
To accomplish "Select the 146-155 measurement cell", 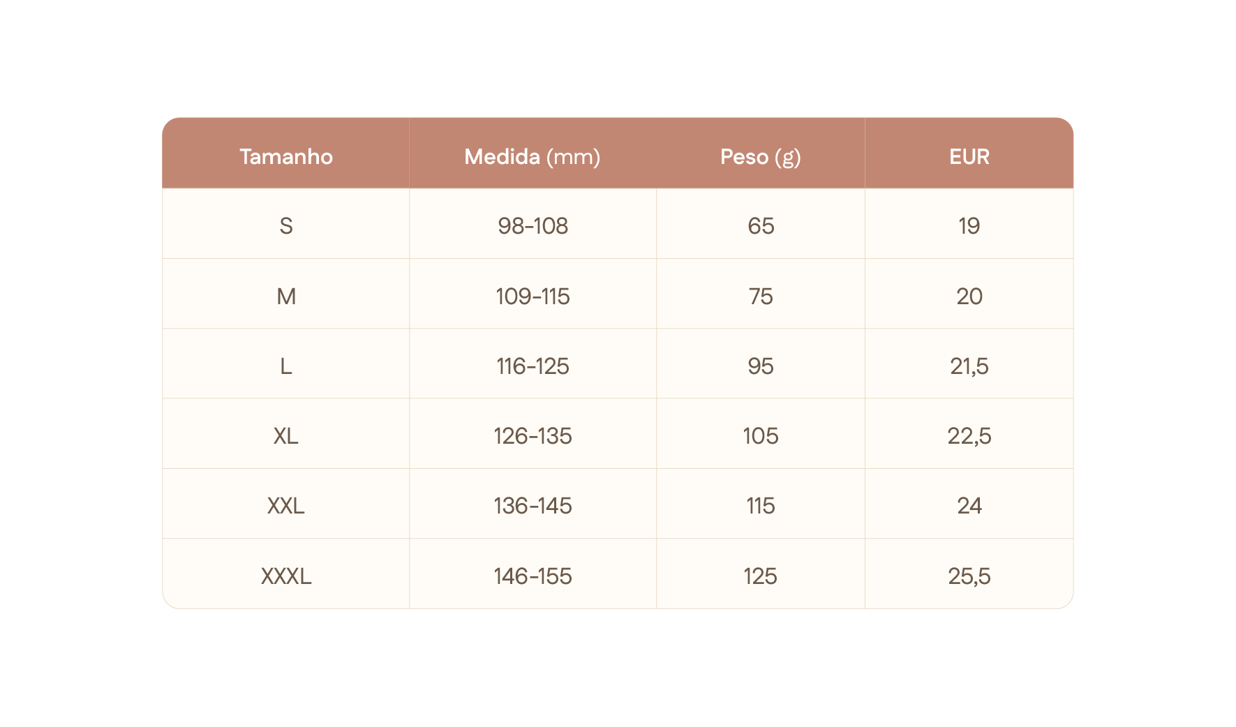I will pyautogui.click(x=533, y=576).
